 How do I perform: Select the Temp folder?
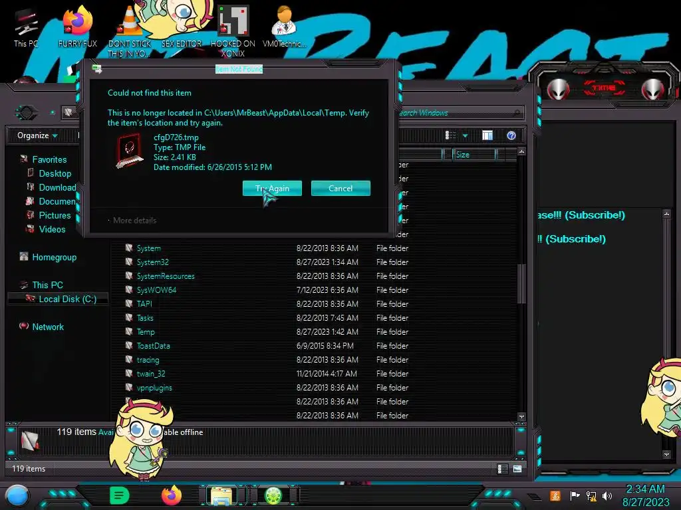[x=146, y=332]
